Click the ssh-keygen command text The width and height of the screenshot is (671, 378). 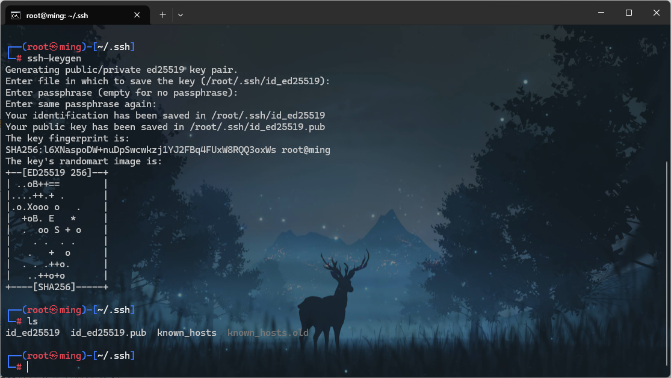(54, 58)
